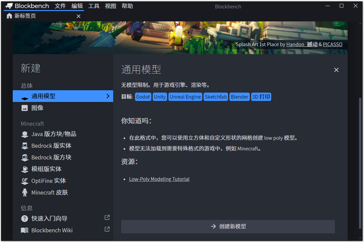Screen dimensions: 364x242
Task: Open the 文件 menu
Action: pyautogui.click(x=60, y=6)
